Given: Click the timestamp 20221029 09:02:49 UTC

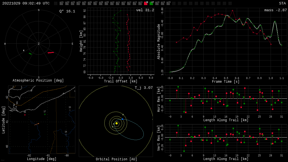Looking at the screenshot, I should (26, 3).
